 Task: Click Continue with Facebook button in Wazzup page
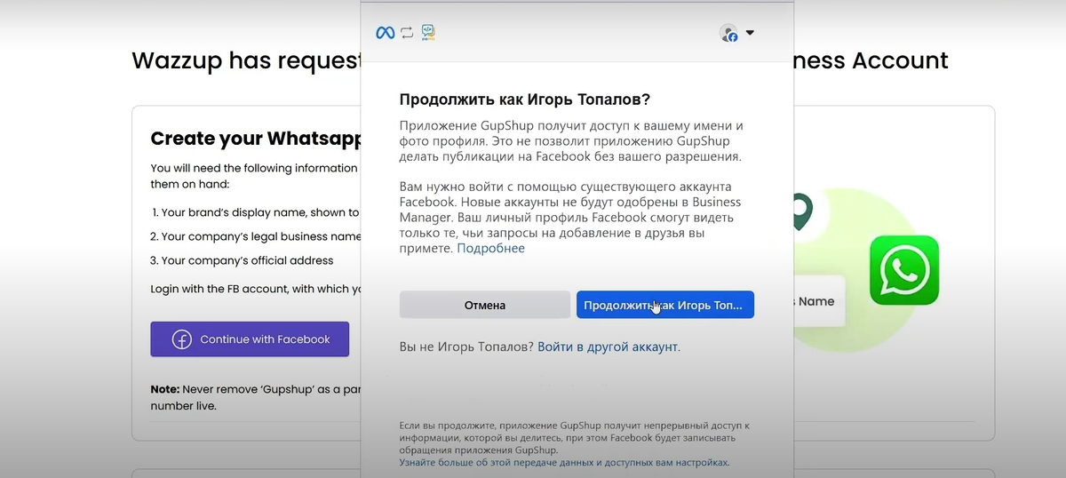(250, 339)
